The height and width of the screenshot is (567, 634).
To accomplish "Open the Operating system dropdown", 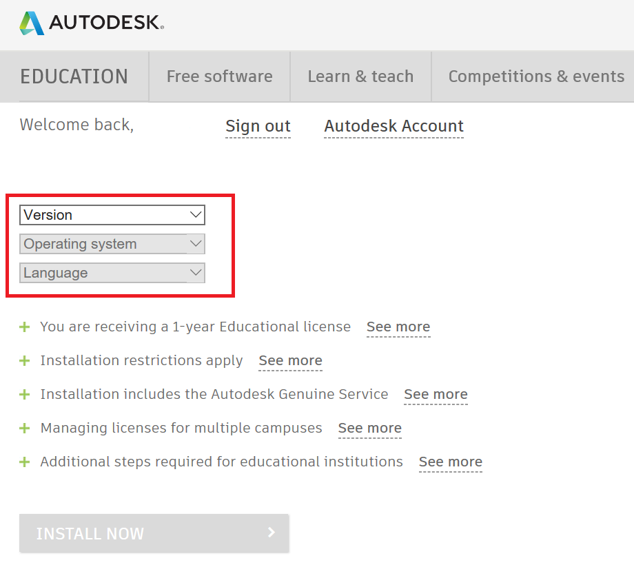I will tap(112, 244).
